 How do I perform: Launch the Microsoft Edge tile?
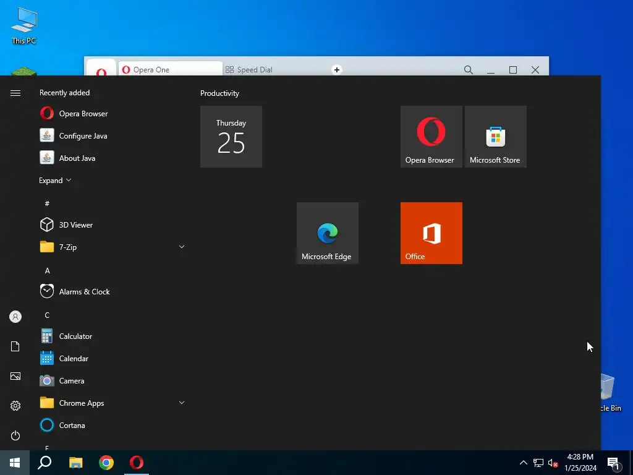[x=328, y=233]
